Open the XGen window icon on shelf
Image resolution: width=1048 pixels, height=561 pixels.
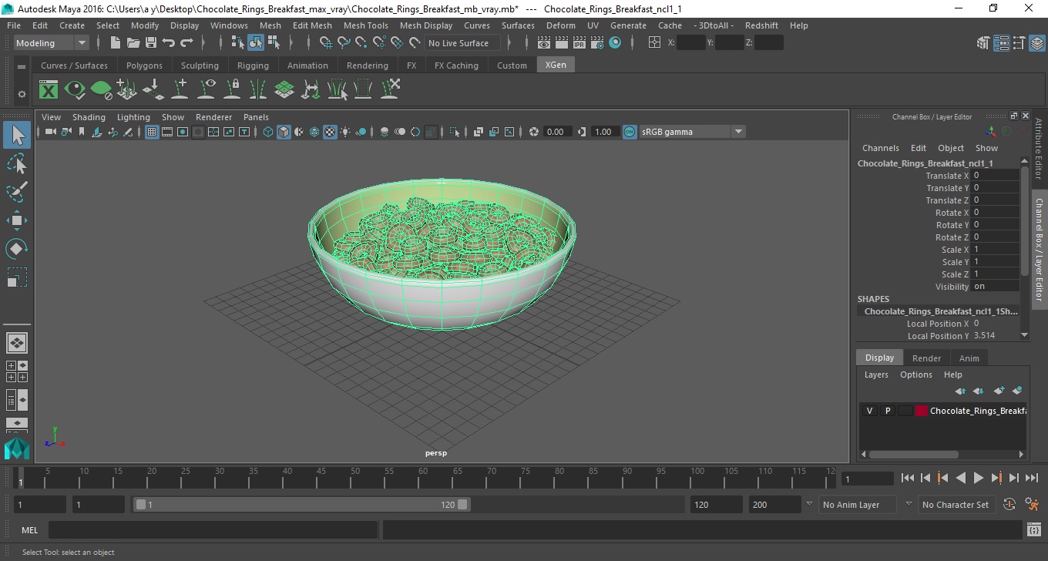point(49,89)
